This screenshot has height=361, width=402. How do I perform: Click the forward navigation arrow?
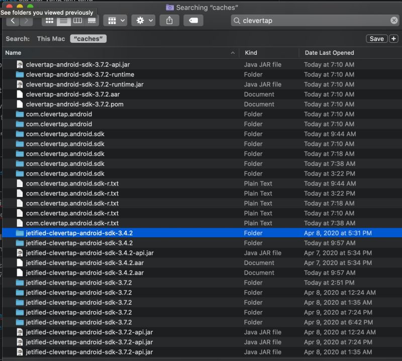pos(25,21)
